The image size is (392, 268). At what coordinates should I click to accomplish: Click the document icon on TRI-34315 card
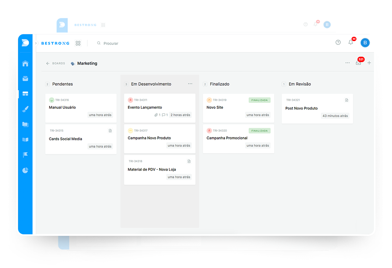click(110, 131)
